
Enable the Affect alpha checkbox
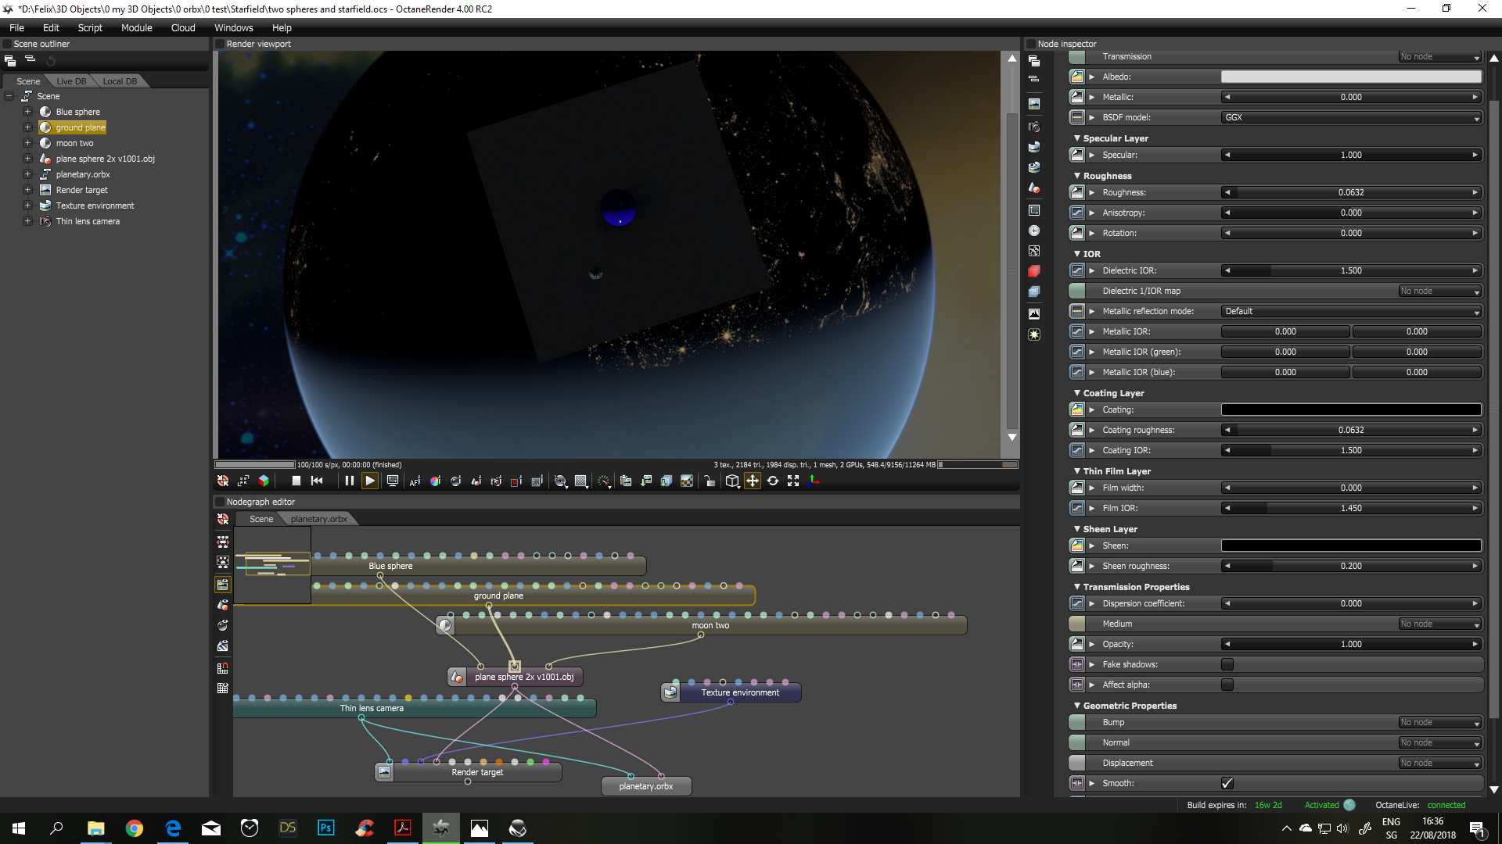point(1227,685)
